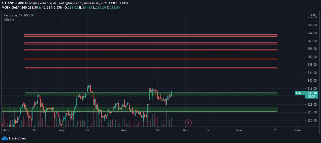Click the 'Июн' date label on the time axis
Screen dimensions: 321x143
tap(239, 130)
